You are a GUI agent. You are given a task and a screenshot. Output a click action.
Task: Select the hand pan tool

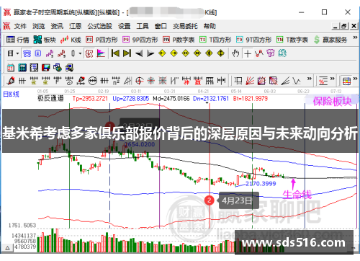click(x=235, y=53)
